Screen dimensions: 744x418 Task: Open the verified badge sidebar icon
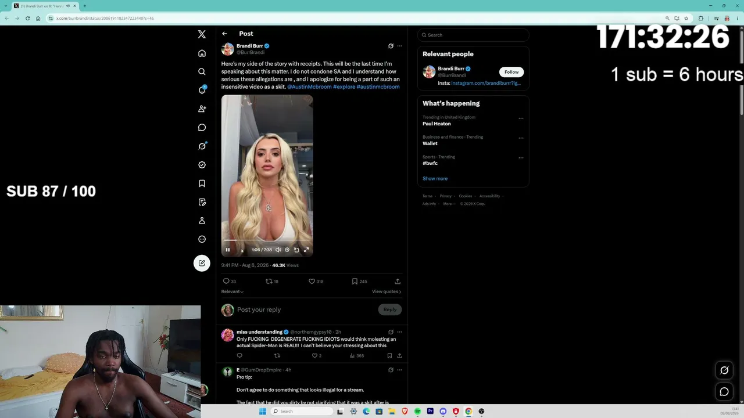[x=202, y=165]
